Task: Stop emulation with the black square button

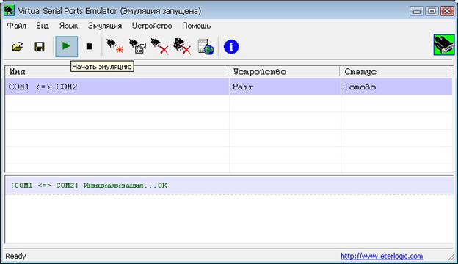Action: [89, 46]
